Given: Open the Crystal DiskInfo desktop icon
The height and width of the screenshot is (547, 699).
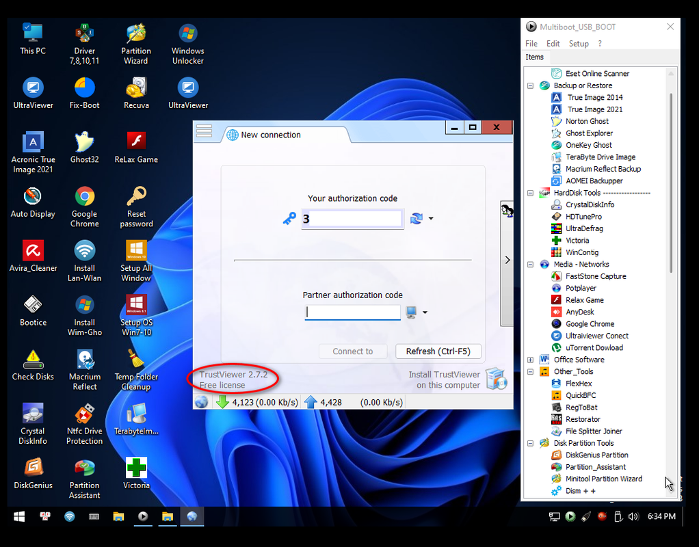Looking at the screenshot, I should (x=33, y=424).
